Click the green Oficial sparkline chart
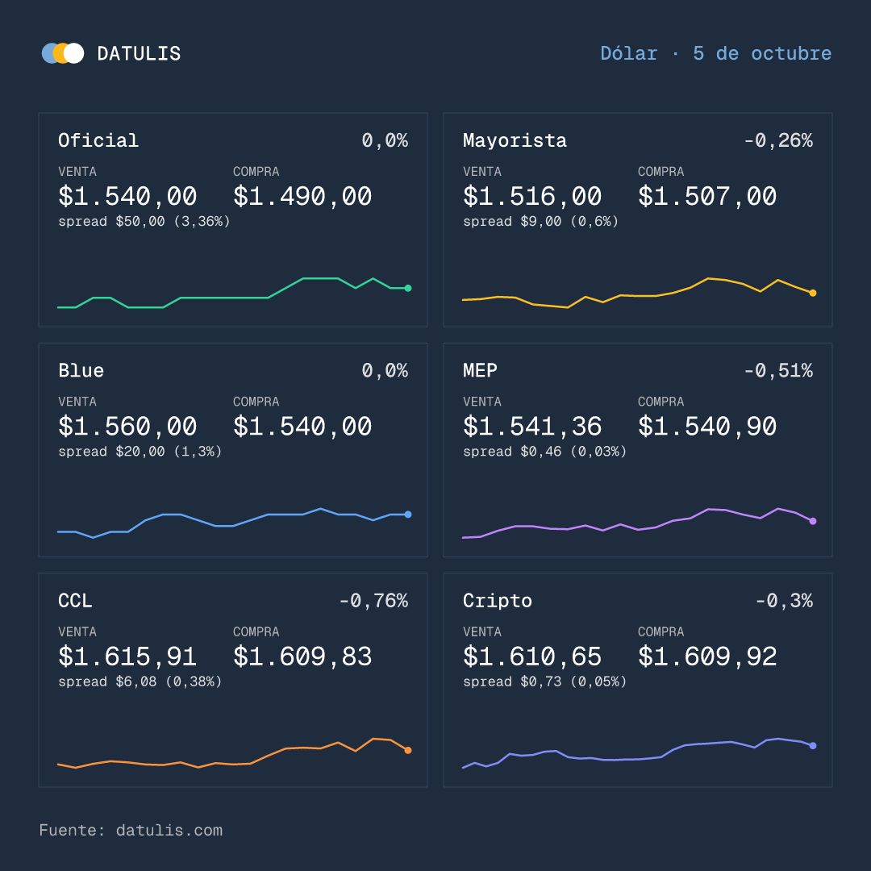 233,293
